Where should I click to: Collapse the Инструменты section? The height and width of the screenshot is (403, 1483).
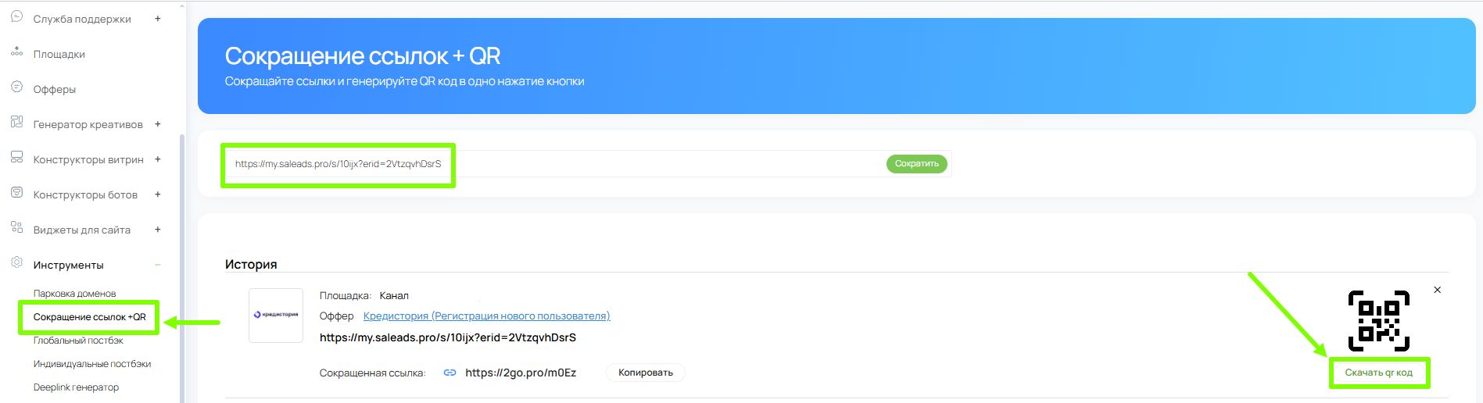[157, 265]
